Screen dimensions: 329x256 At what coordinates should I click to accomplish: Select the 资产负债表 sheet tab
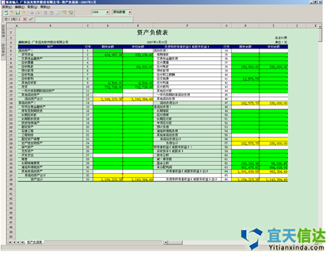pos(34,242)
